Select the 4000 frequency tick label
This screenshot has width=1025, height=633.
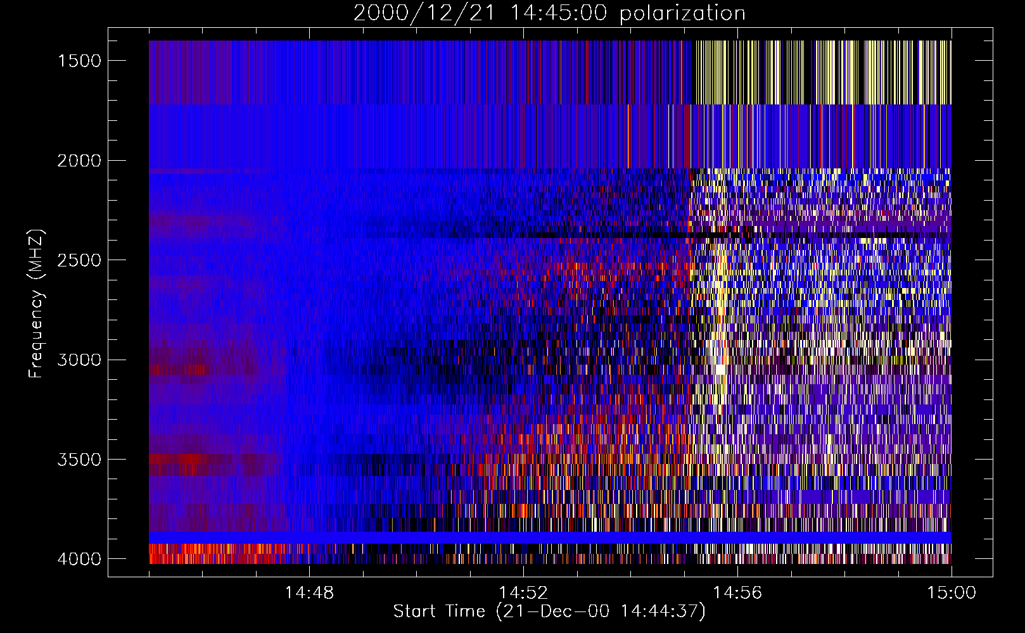[x=79, y=559]
